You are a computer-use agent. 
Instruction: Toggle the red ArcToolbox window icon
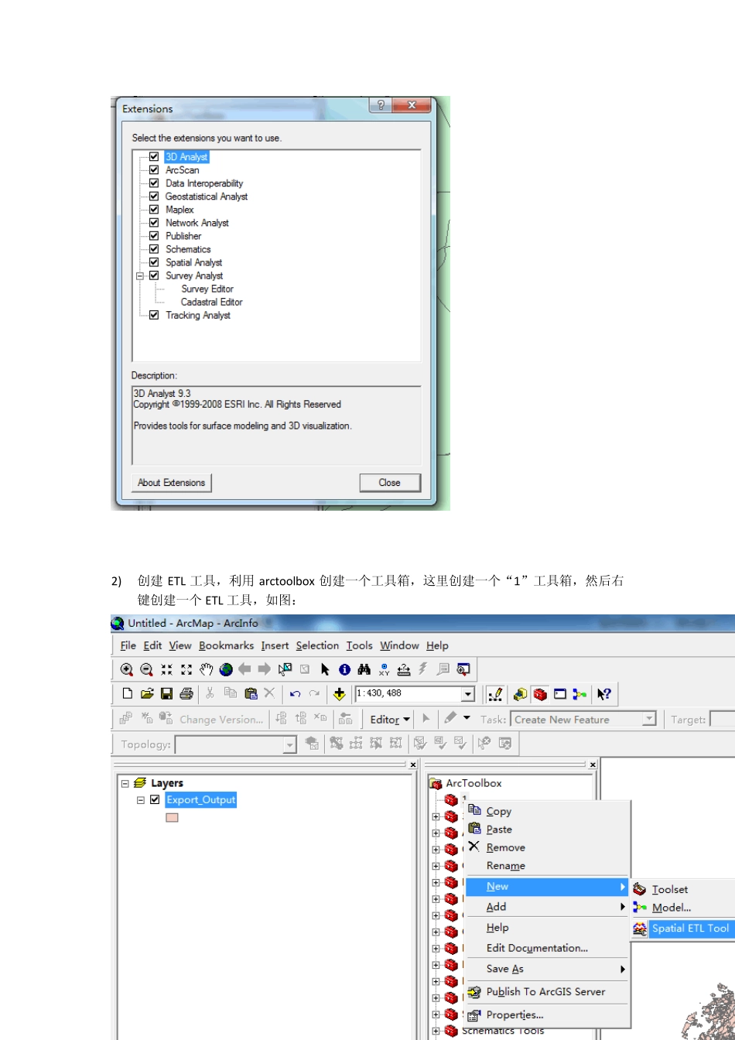coord(540,694)
